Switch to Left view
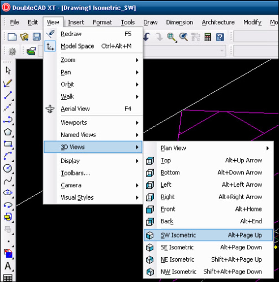The height and width of the screenshot is (282, 279). [208, 185]
